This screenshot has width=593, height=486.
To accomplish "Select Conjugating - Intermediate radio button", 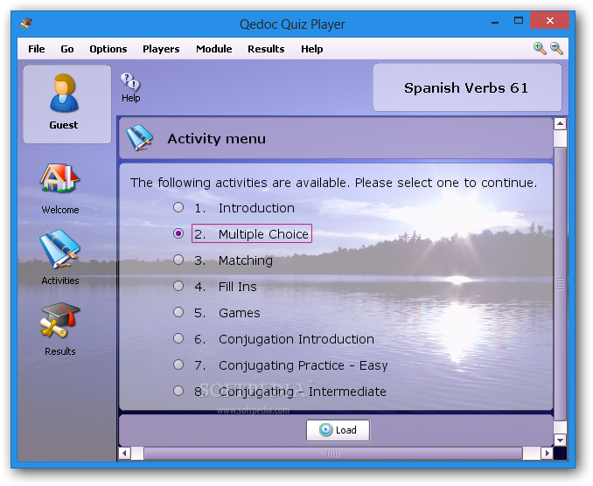I will point(178,391).
